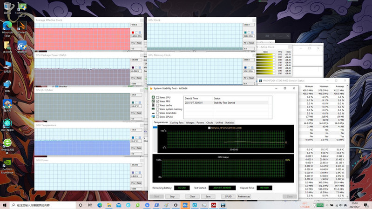Open the 3DMark desktop icon
Image resolution: width=372 pixels, height=209 pixels.
click(x=22, y=27)
